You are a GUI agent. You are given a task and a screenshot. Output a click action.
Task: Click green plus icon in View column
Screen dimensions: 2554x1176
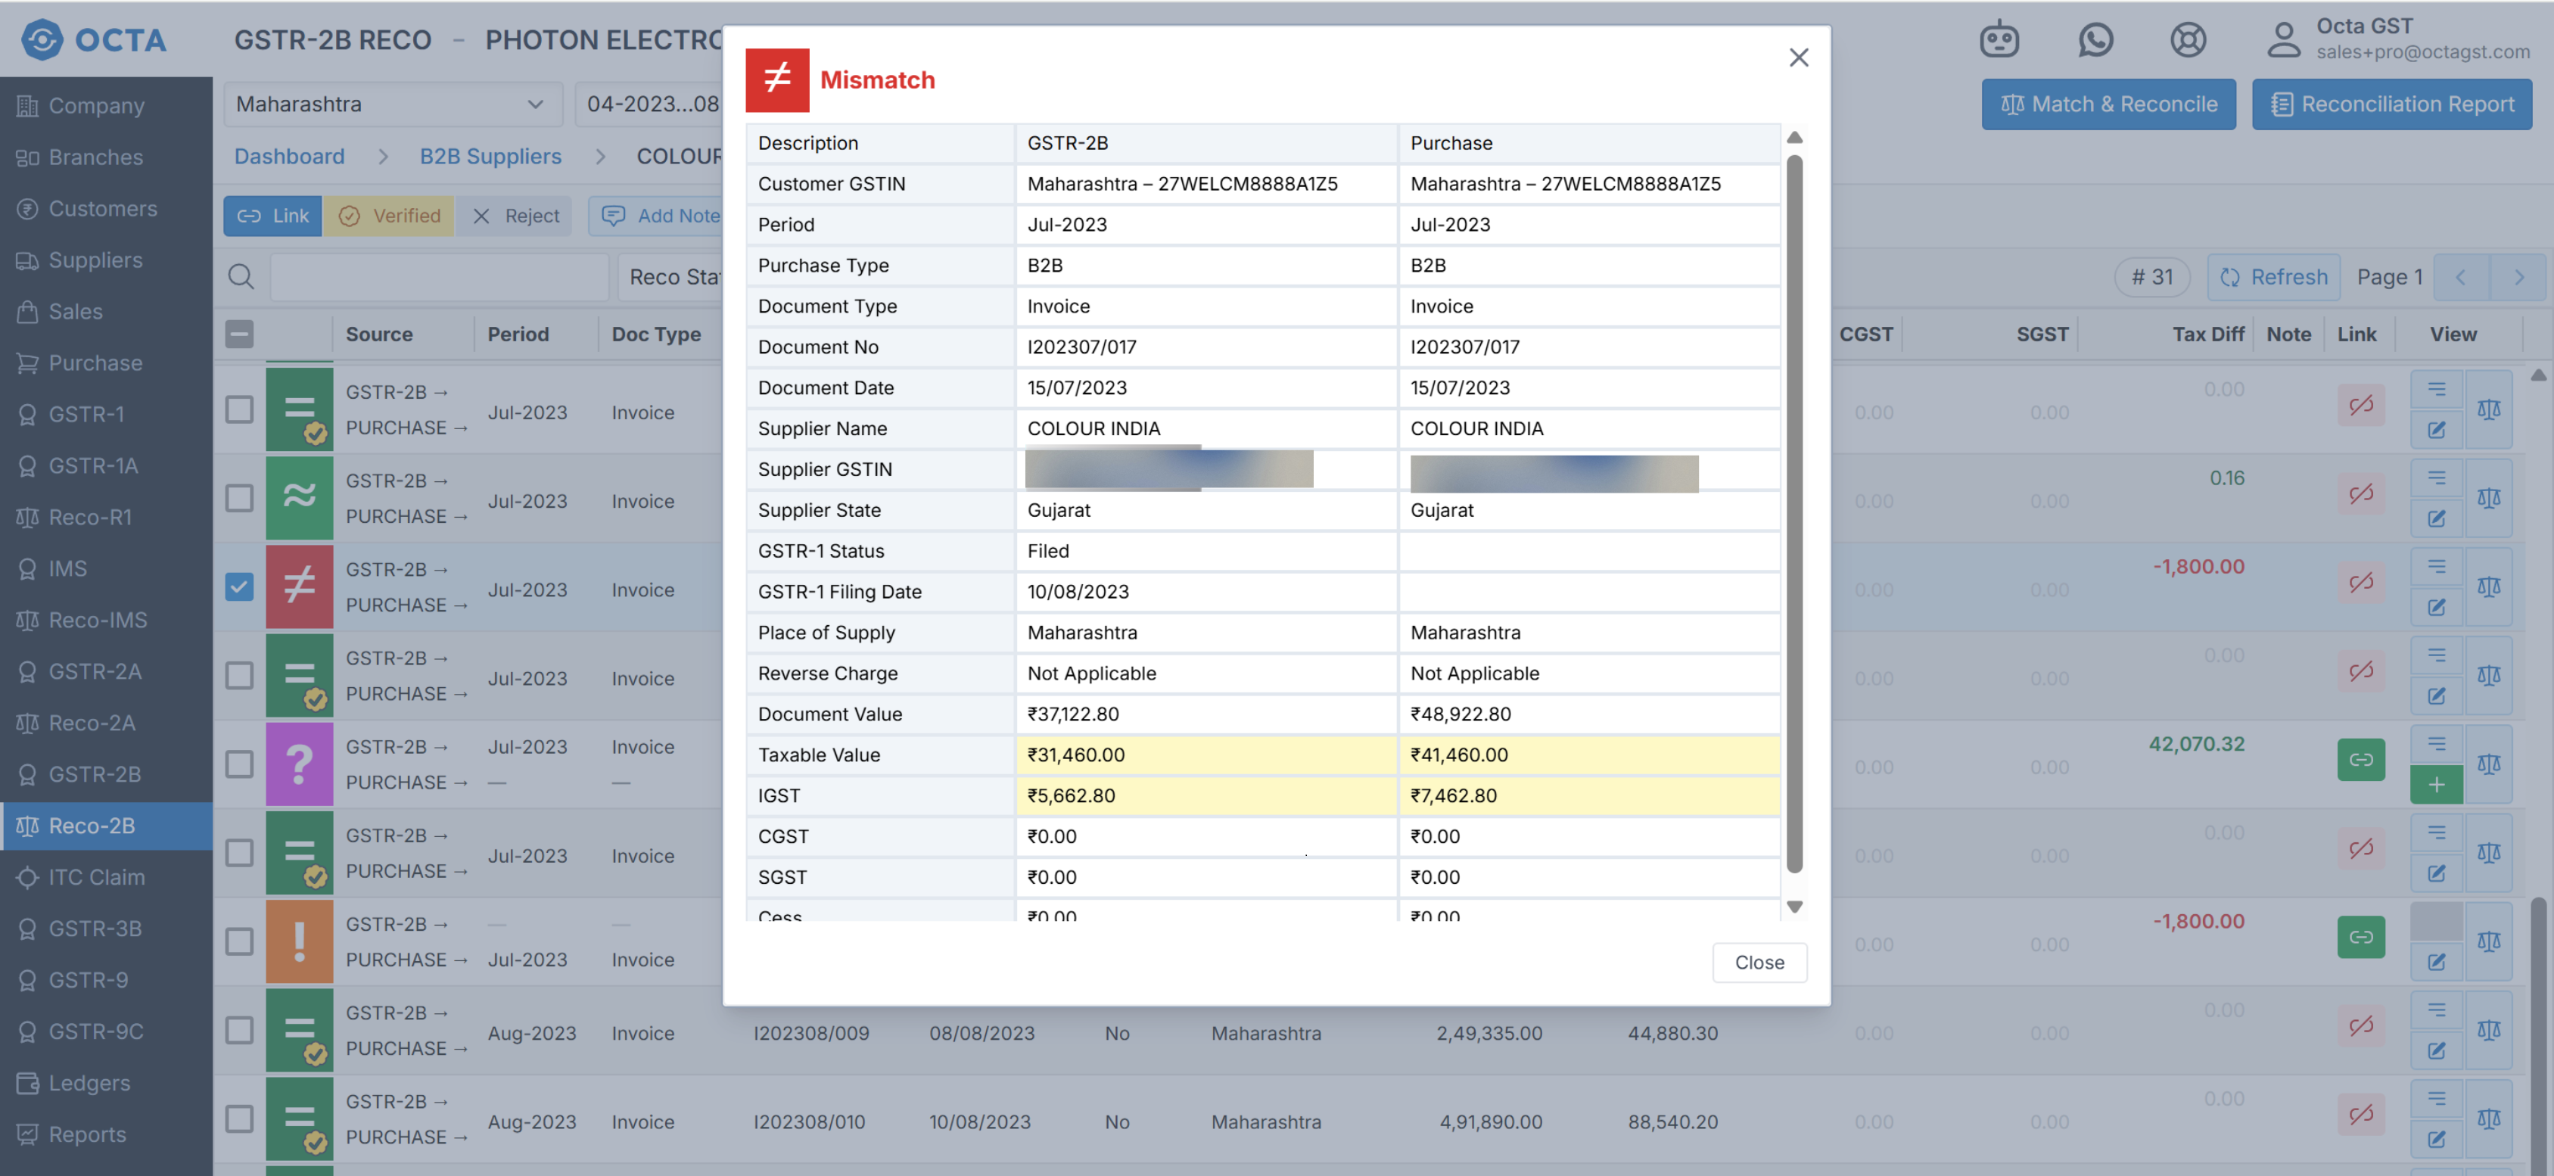(x=2436, y=786)
